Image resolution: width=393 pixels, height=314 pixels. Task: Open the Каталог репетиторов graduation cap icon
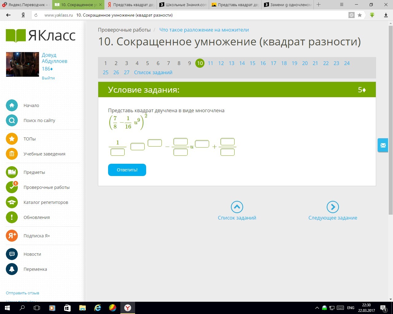[x=12, y=202]
